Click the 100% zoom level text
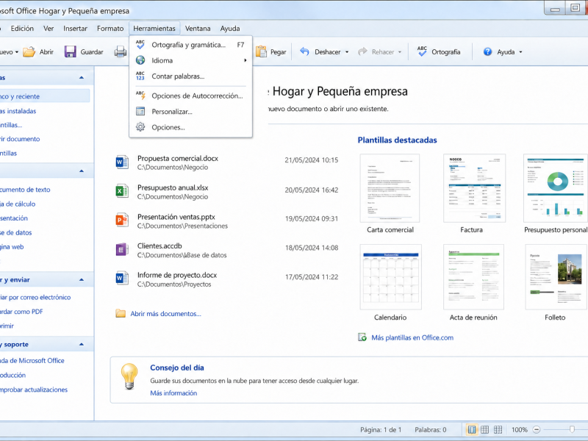 coord(520,430)
